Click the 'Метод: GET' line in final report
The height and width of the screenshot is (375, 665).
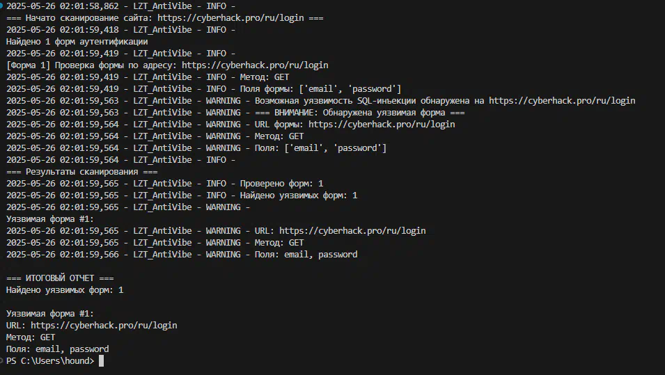pos(31,337)
